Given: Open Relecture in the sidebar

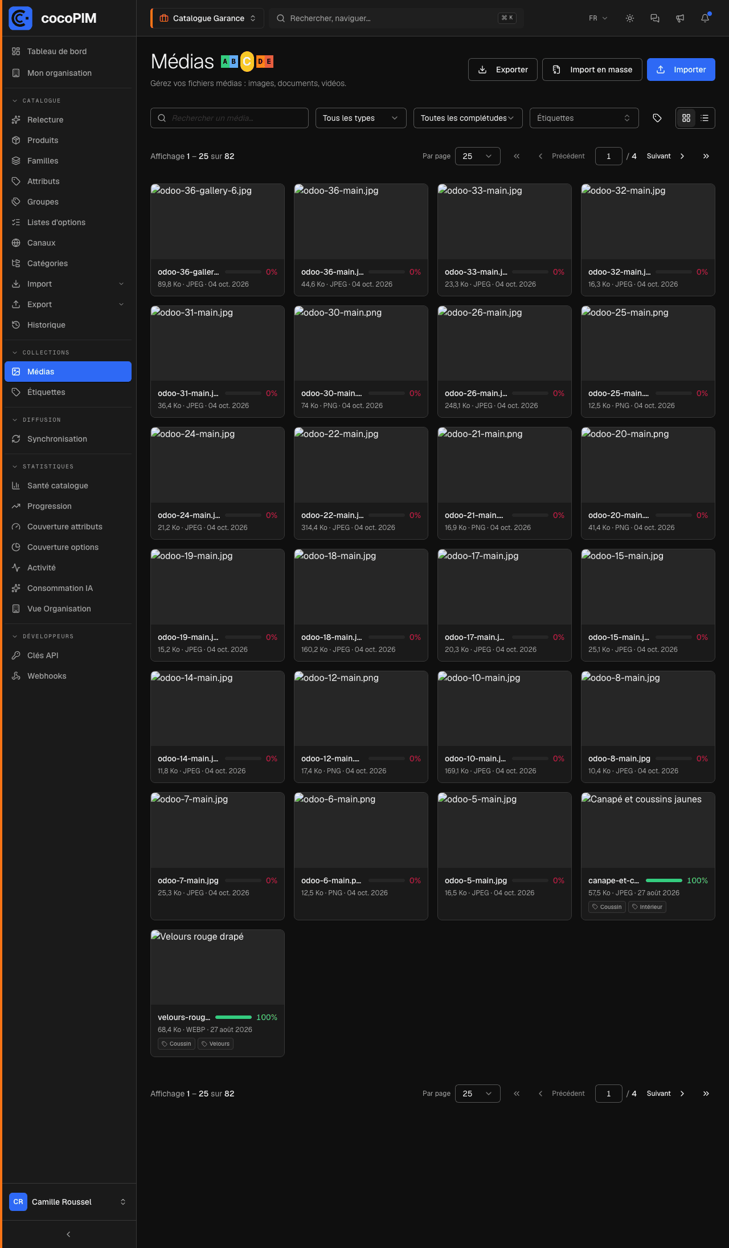Looking at the screenshot, I should point(68,120).
